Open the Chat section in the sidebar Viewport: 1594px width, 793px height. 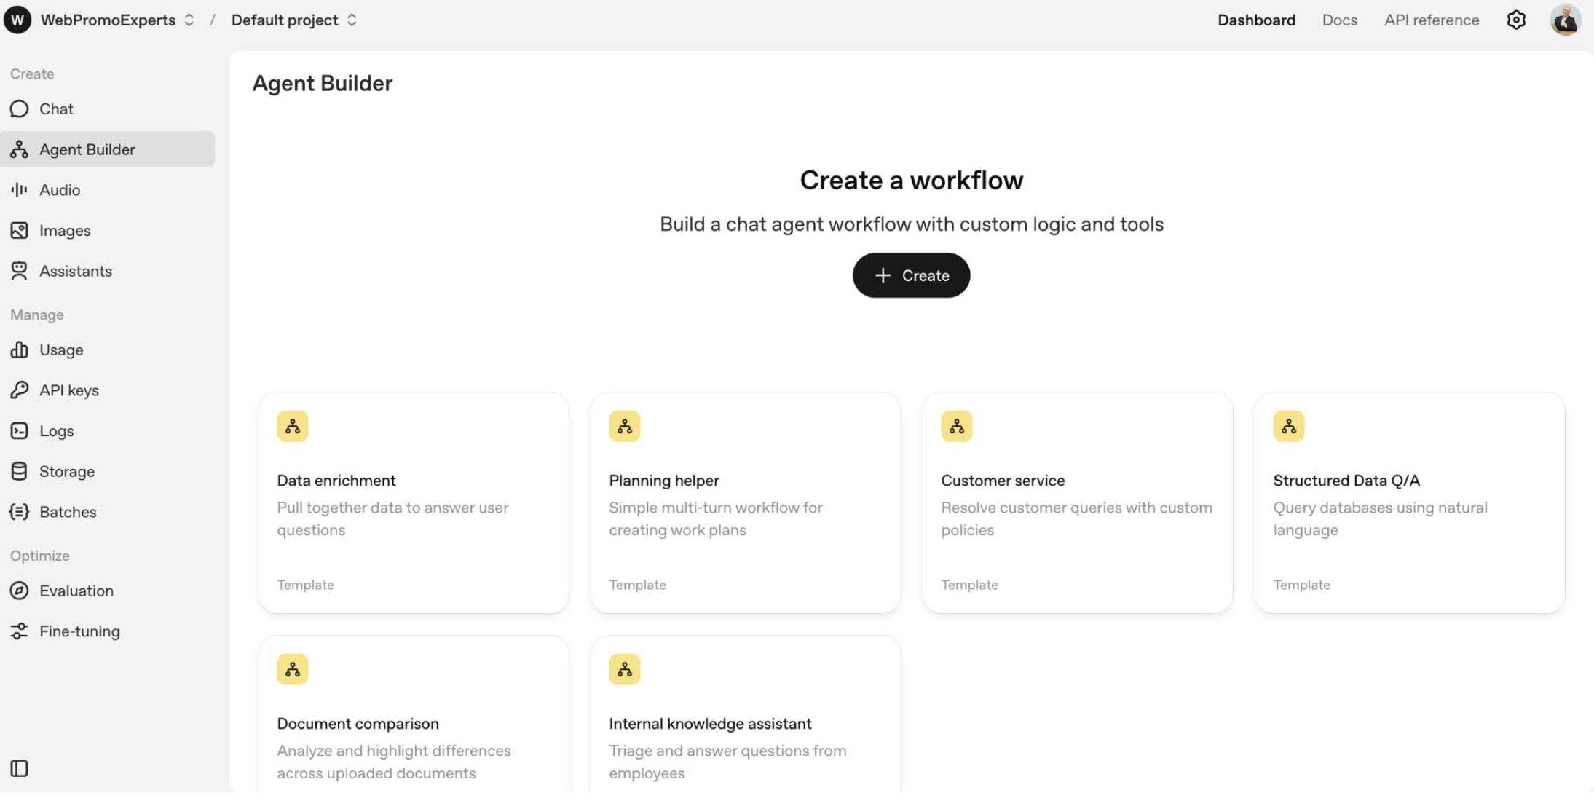[x=56, y=109]
